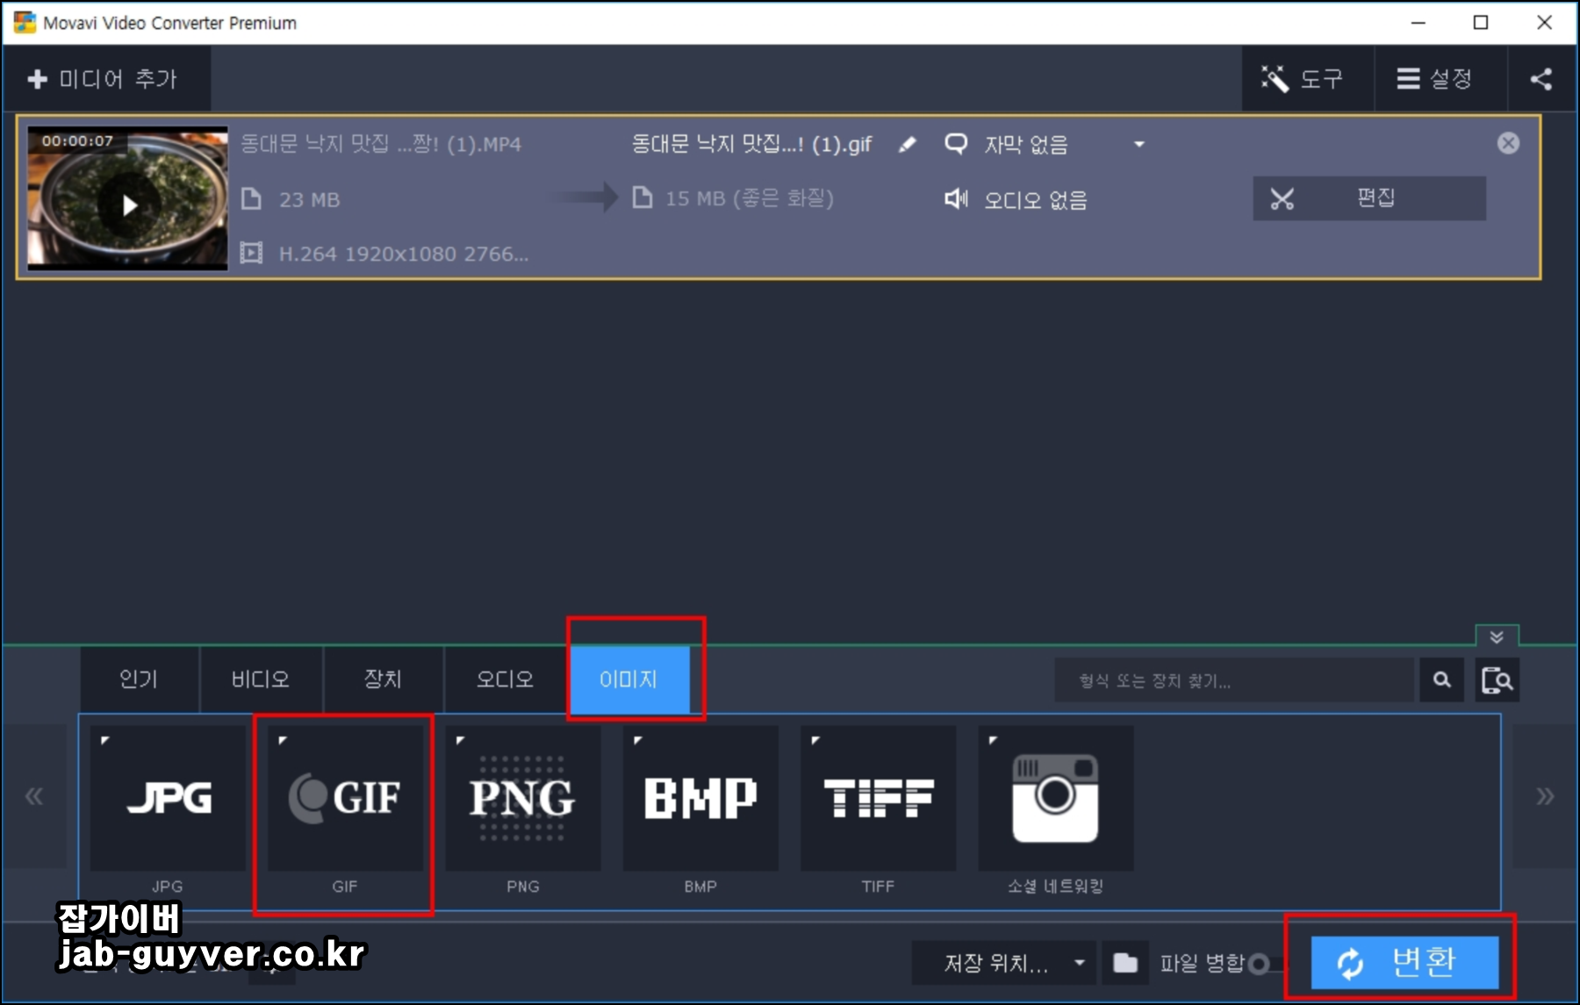
Task: Click the share icon in top toolbar
Action: coord(1541,79)
